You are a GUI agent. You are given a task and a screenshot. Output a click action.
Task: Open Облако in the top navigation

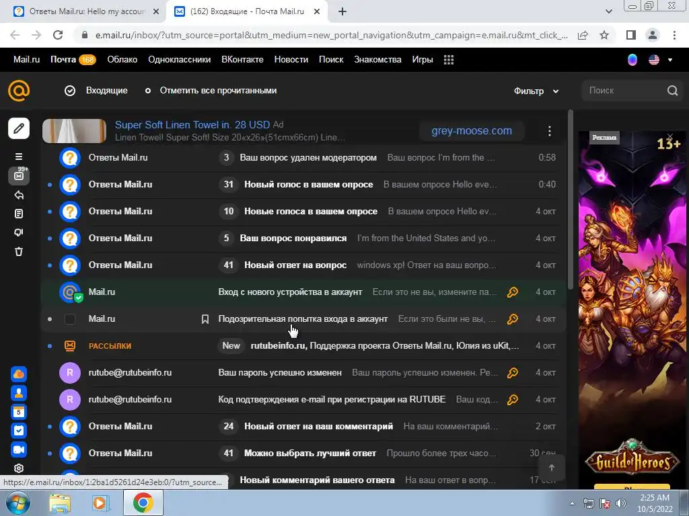(x=122, y=60)
